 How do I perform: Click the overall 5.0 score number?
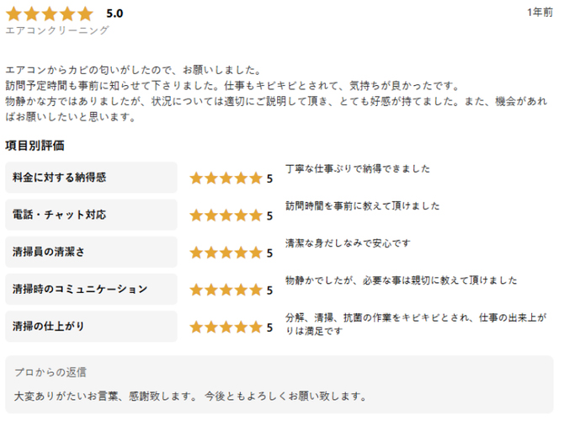[114, 13]
